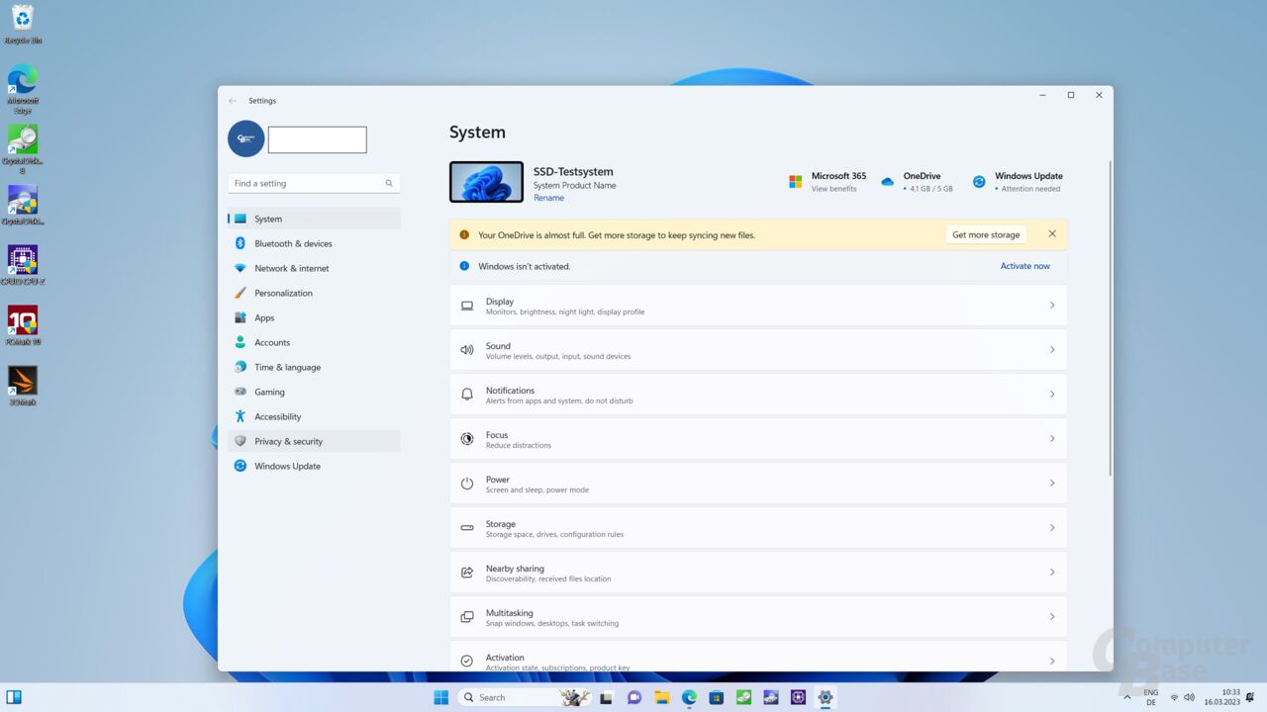Image resolution: width=1267 pixels, height=712 pixels.
Task: Open Microsoft Store from the taskbar
Action: click(716, 697)
